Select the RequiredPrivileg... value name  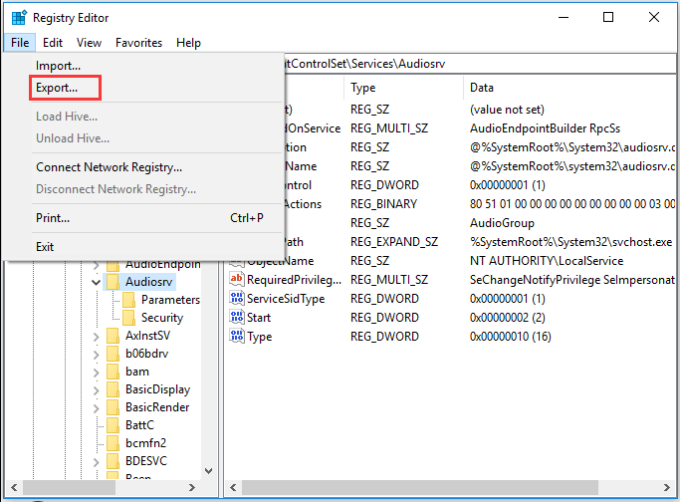point(295,280)
